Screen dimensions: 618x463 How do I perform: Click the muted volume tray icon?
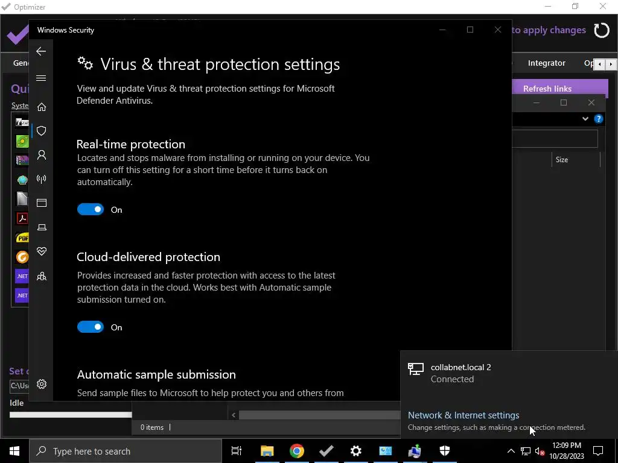(x=540, y=451)
